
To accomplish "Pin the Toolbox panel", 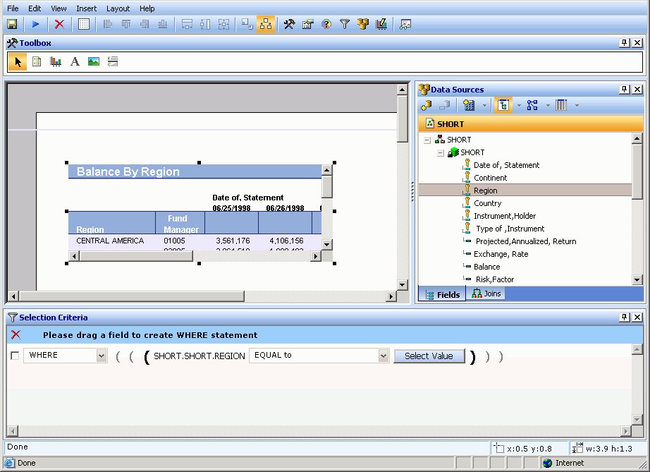I will pyautogui.click(x=625, y=43).
